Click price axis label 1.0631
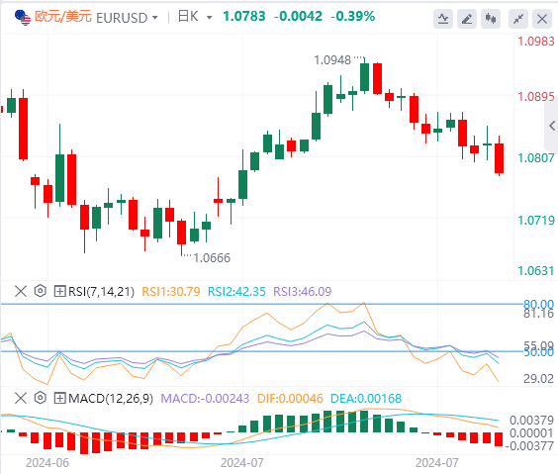This screenshot has height=474, width=558. (x=536, y=271)
